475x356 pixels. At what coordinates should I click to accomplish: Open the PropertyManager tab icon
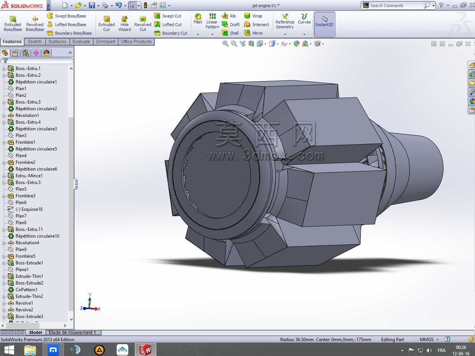pos(15,53)
